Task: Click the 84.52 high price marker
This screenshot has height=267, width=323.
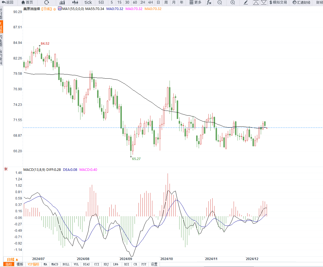Action: pyautogui.click(x=45, y=44)
